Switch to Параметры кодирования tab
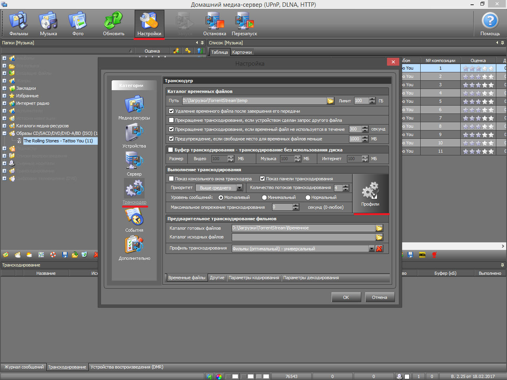 [253, 278]
